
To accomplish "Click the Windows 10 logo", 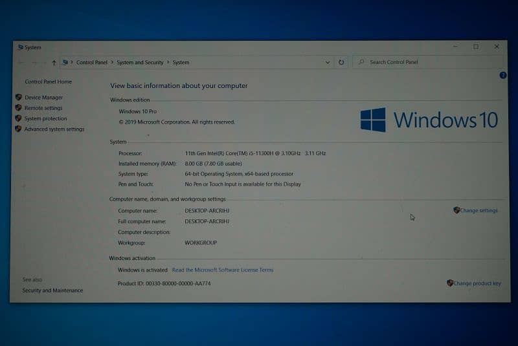I will pyautogui.click(x=429, y=120).
